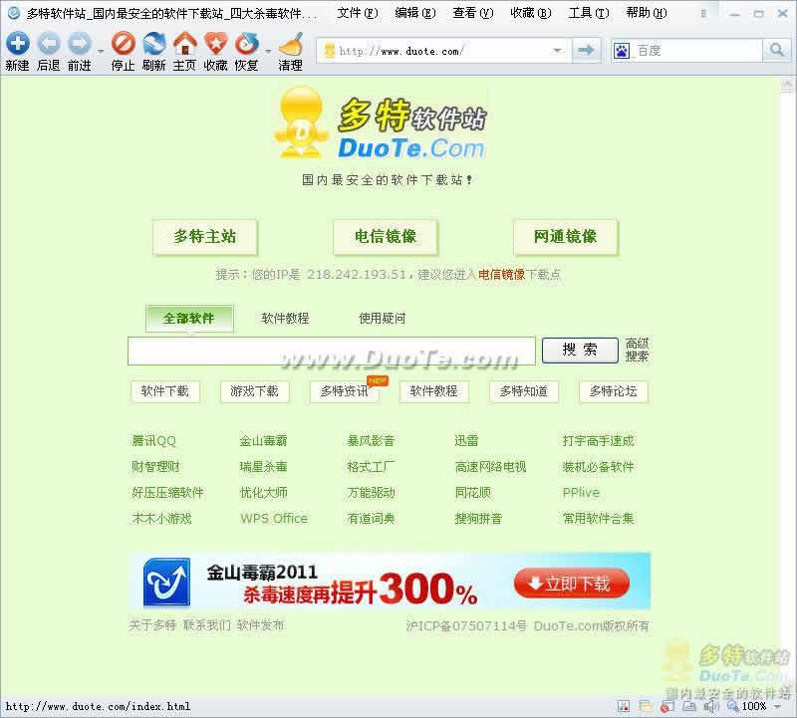The height and width of the screenshot is (718, 797).
Task: Open the 高级搜索 link
Action: tap(637, 351)
